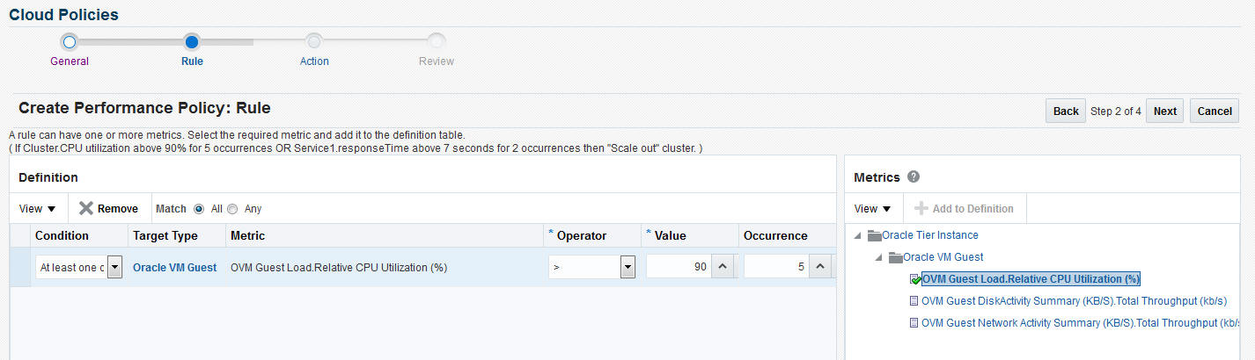
Task: Click the DiskActivity Summary metric icon
Action: (914, 301)
